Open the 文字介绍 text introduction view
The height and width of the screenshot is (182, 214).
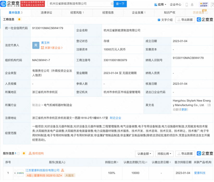(x=165, y=20)
